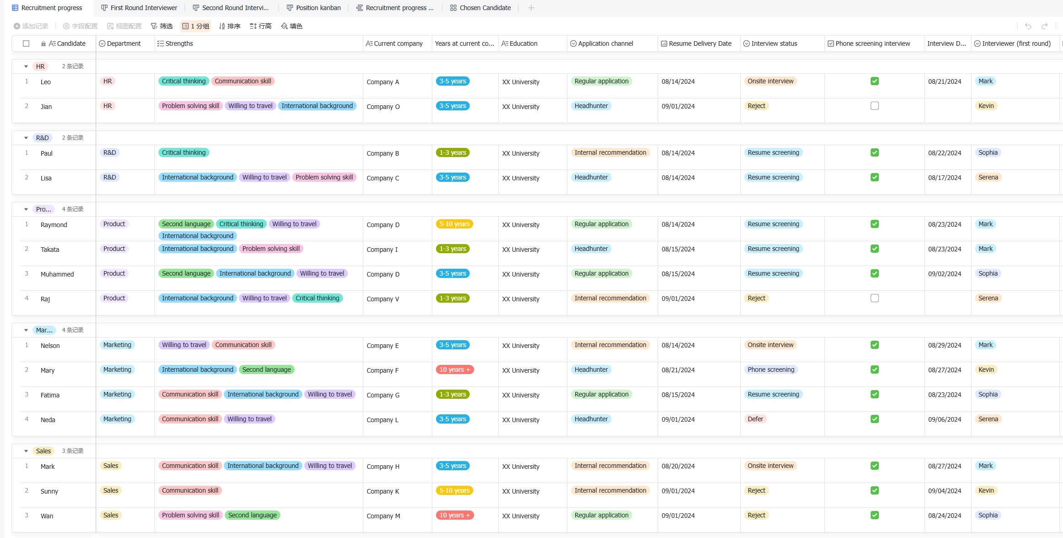Viewport: 1063px width, 538px height.
Task: Click the Strengths column header
Action: point(179,43)
